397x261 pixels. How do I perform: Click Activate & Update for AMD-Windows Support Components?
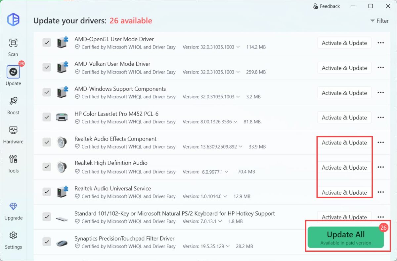(x=344, y=93)
